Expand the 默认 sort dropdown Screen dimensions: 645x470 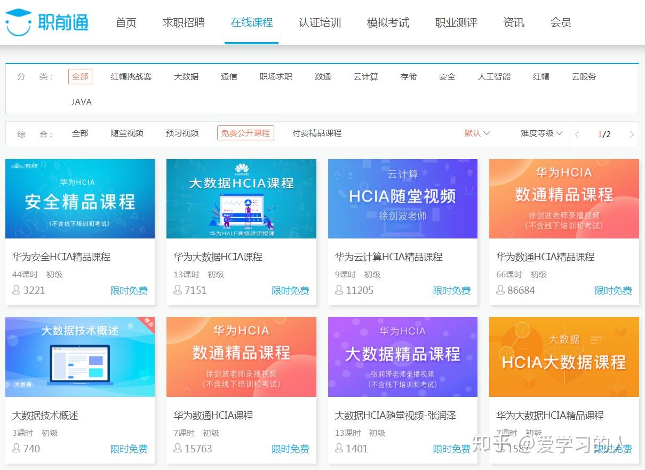pyautogui.click(x=477, y=133)
